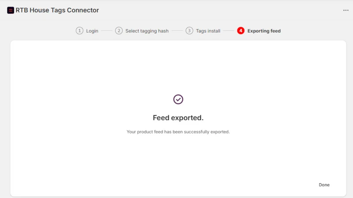Select step 2 number circle
353x198 pixels.
(119, 31)
